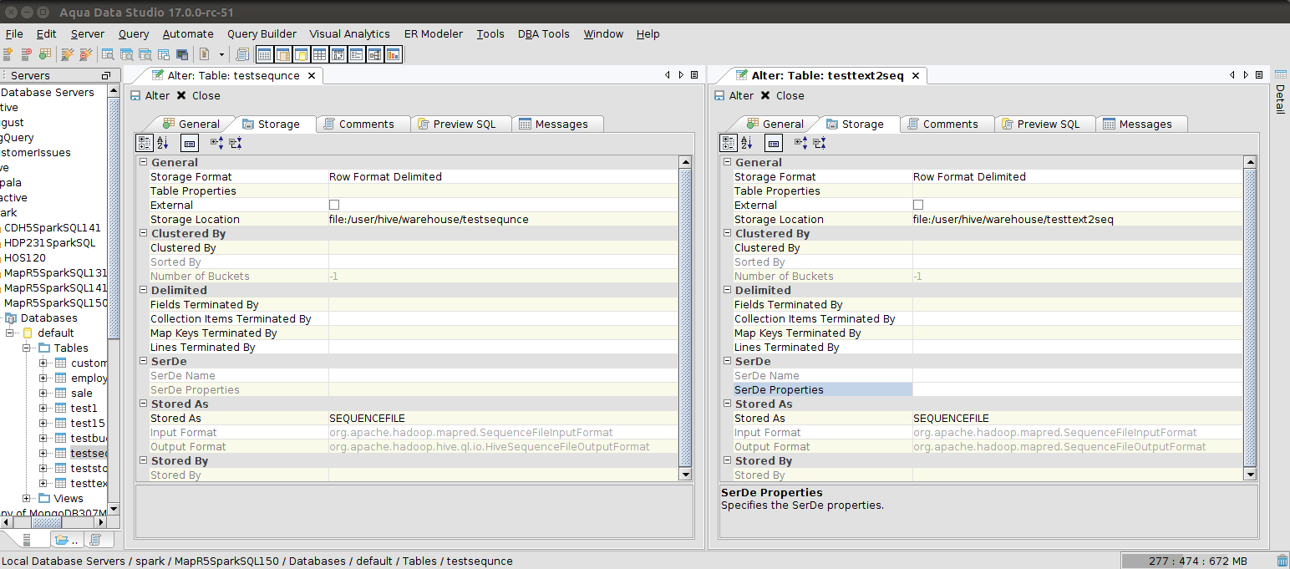Click Close button in testtext2seq pane

click(x=782, y=95)
